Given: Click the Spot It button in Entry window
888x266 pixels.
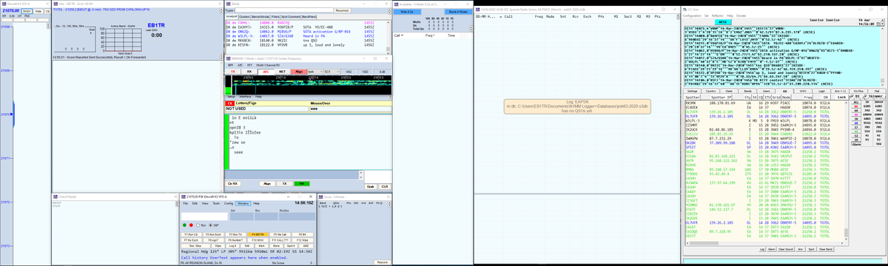Looking at the screenshot, I should coord(291,246).
